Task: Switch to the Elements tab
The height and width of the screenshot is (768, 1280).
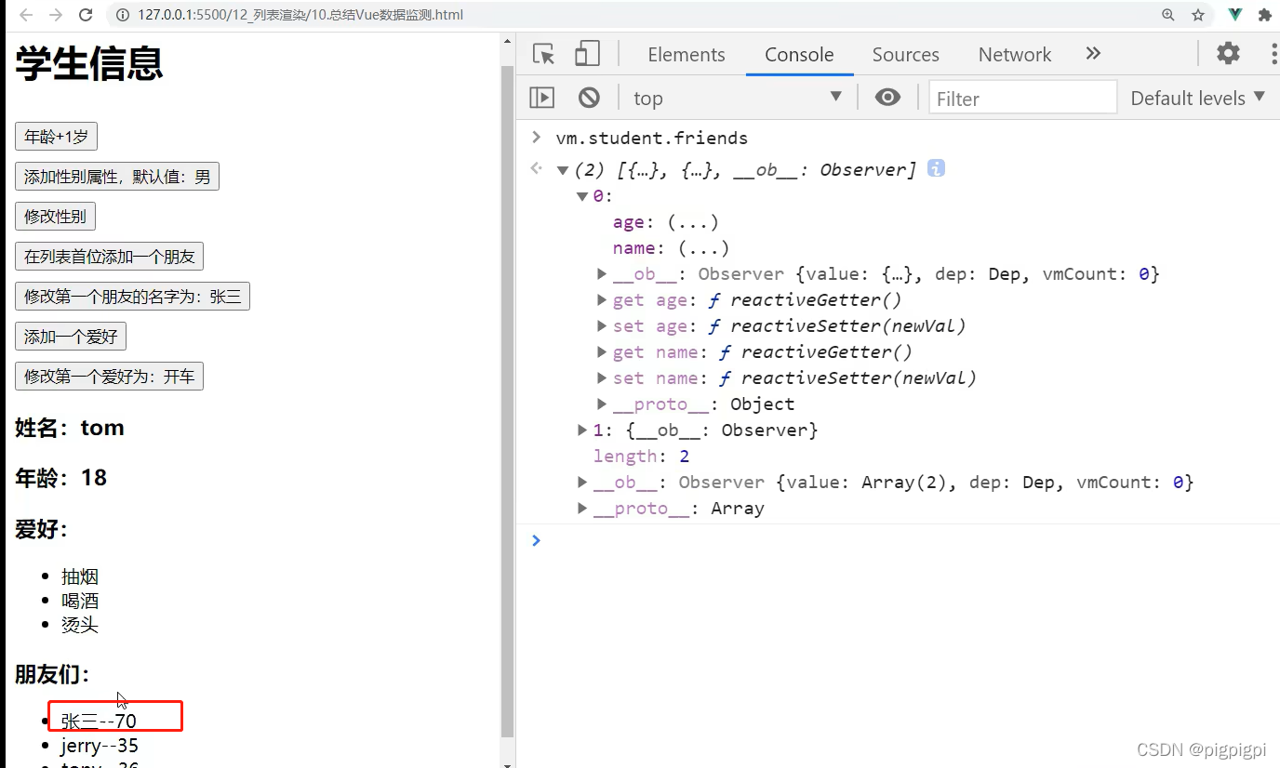Action: [x=687, y=55]
